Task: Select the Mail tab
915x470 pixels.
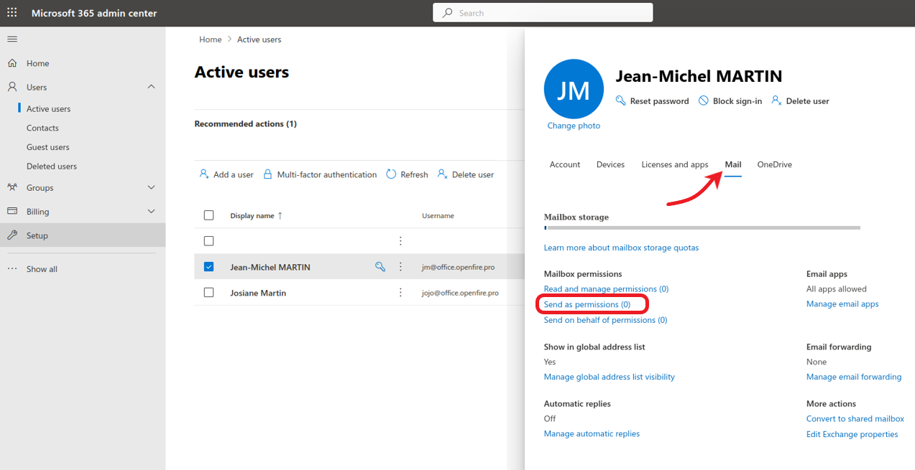Action: click(x=733, y=164)
